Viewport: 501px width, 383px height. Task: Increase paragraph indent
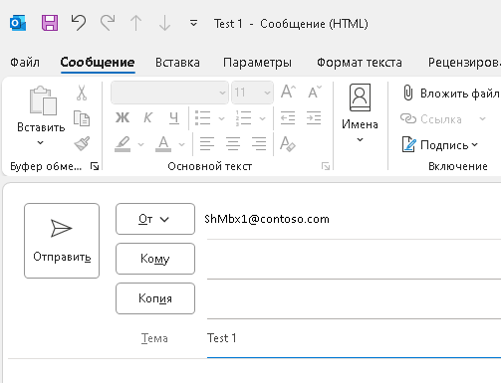click(314, 117)
